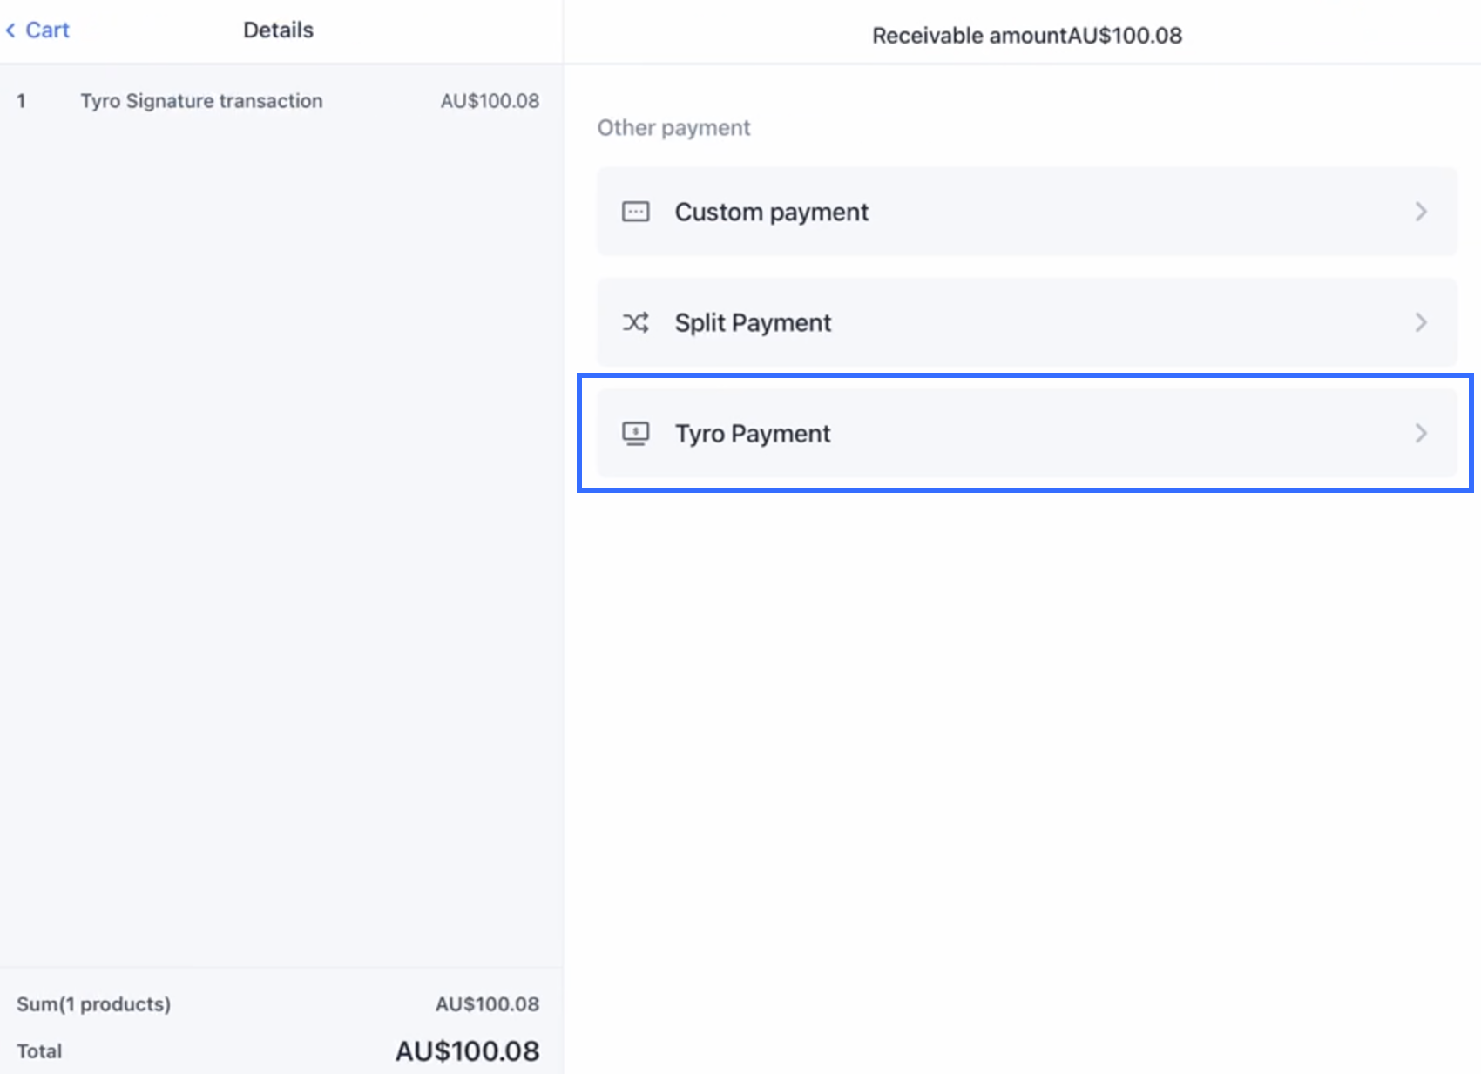The image size is (1481, 1074).
Task: Open Tyro Payment via its right chevron
Action: pyautogui.click(x=1421, y=433)
